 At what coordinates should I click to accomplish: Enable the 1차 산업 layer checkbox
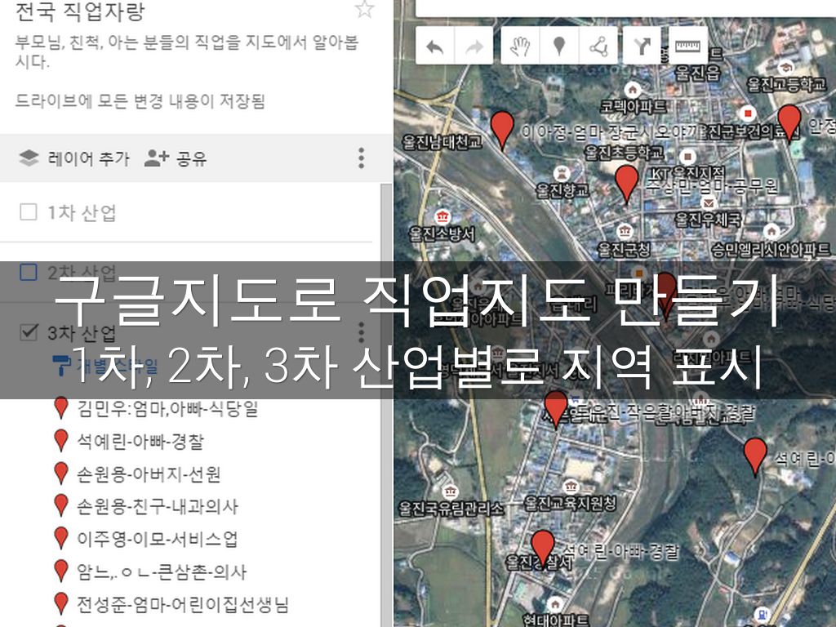pyautogui.click(x=29, y=212)
